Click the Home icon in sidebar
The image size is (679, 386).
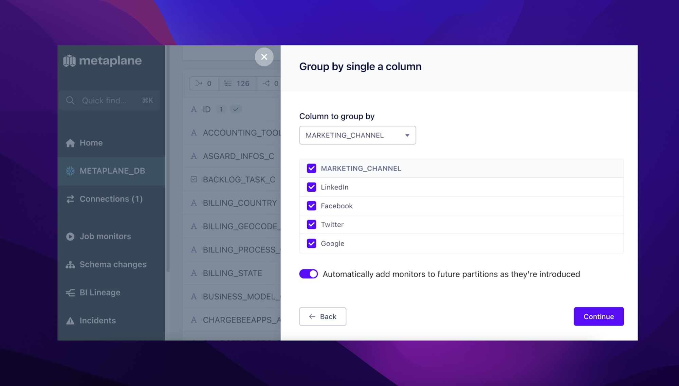(70, 143)
